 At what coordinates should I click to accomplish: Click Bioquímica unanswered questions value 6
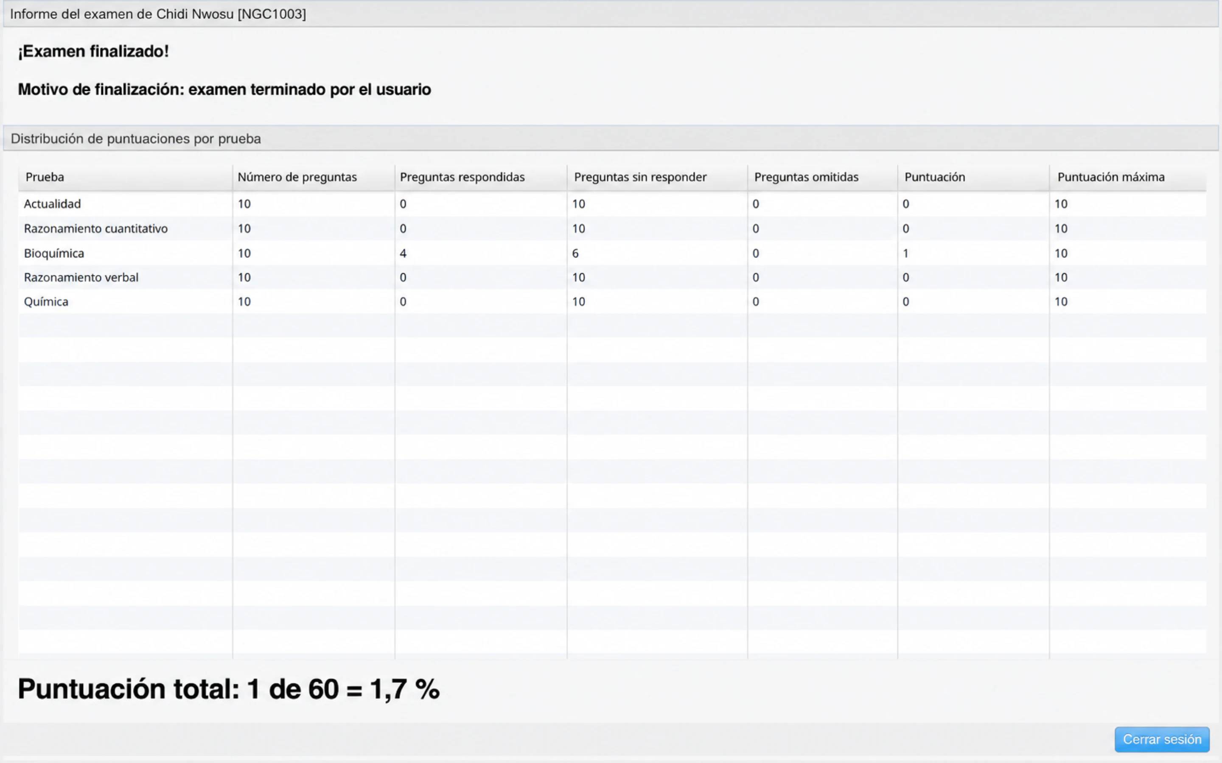(x=575, y=253)
